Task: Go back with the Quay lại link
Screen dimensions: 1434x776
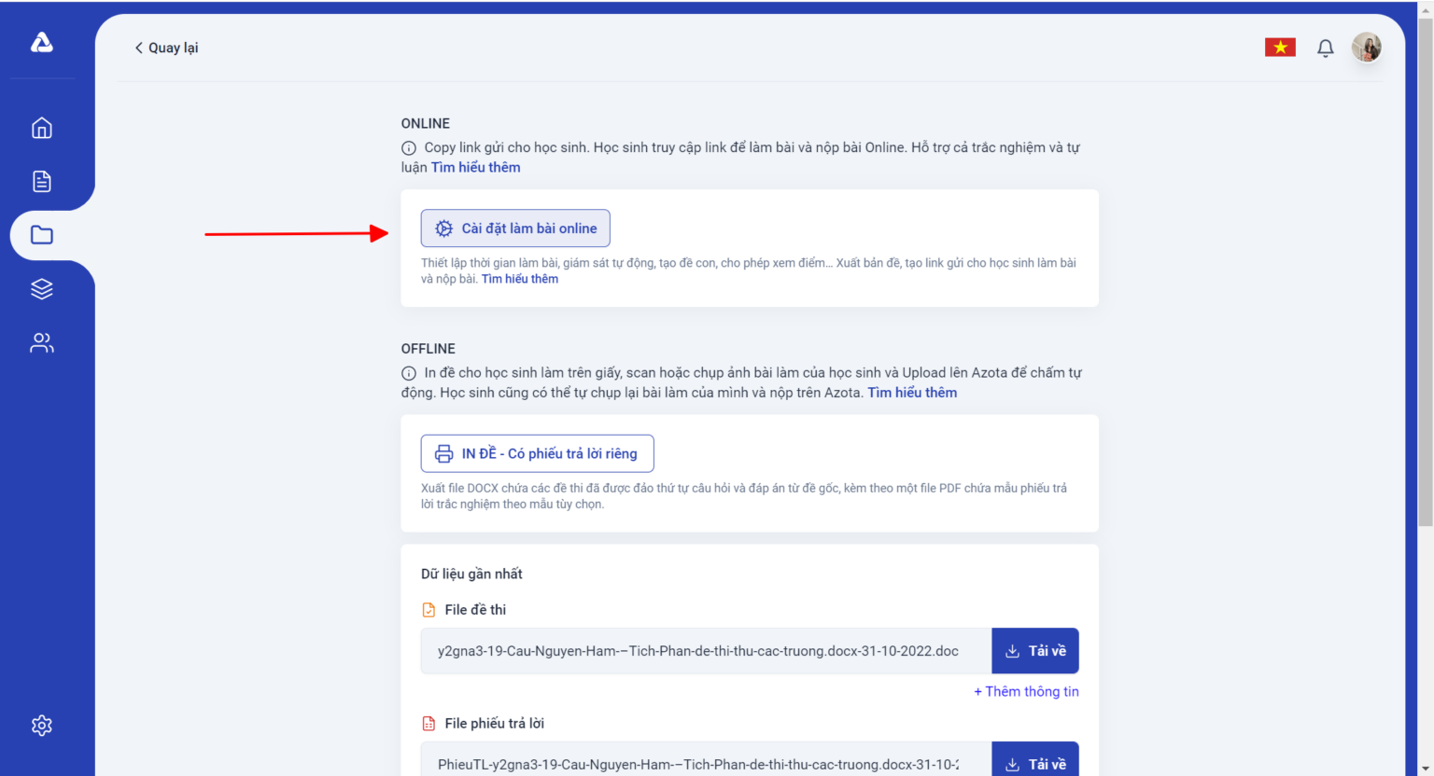Action: pyautogui.click(x=166, y=48)
